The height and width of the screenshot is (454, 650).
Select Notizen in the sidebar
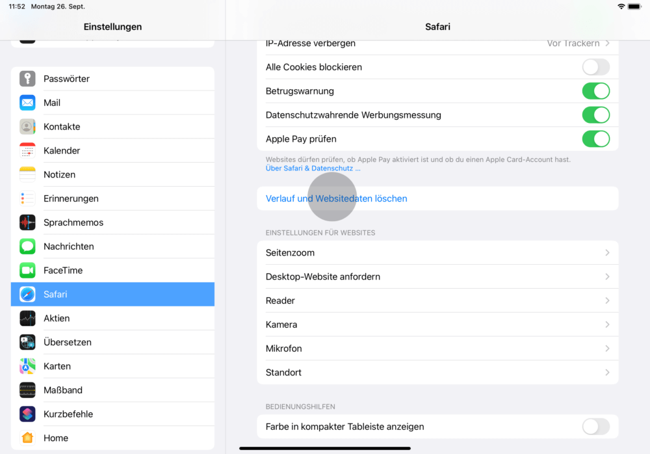pos(112,175)
